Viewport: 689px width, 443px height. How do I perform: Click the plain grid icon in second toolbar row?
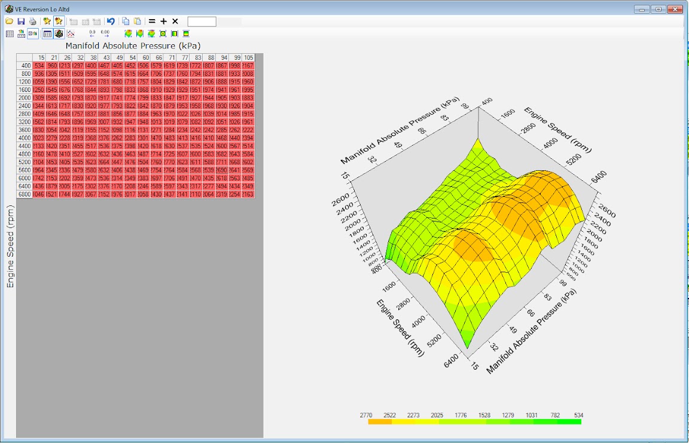pyautogui.click(x=10, y=34)
